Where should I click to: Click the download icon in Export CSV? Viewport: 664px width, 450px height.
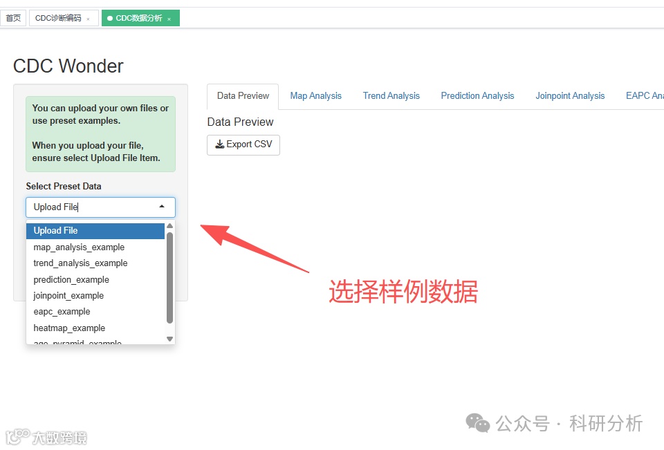pos(220,144)
